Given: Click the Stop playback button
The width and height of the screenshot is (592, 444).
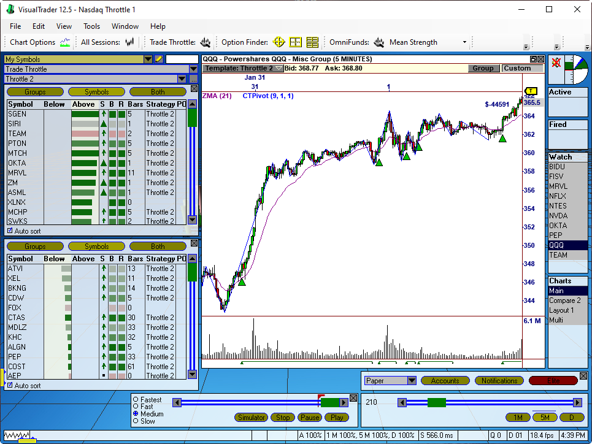Looking at the screenshot, I should click(x=283, y=417).
